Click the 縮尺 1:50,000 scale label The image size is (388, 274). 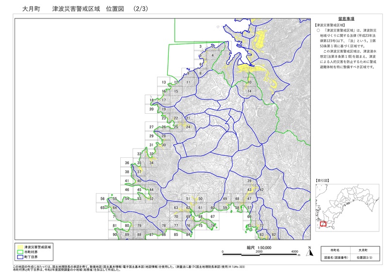coord(259,247)
